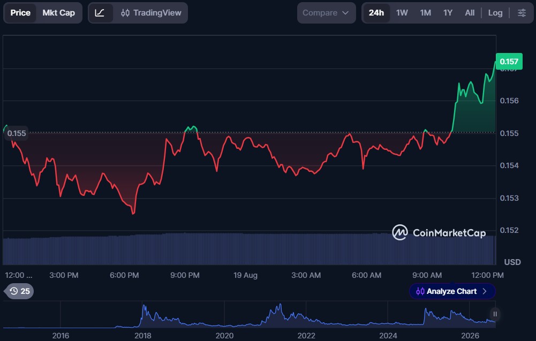This screenshot has width=536, height=341.
Task: Click the 6:00 AM time axis label
Action: pos(366,275)
